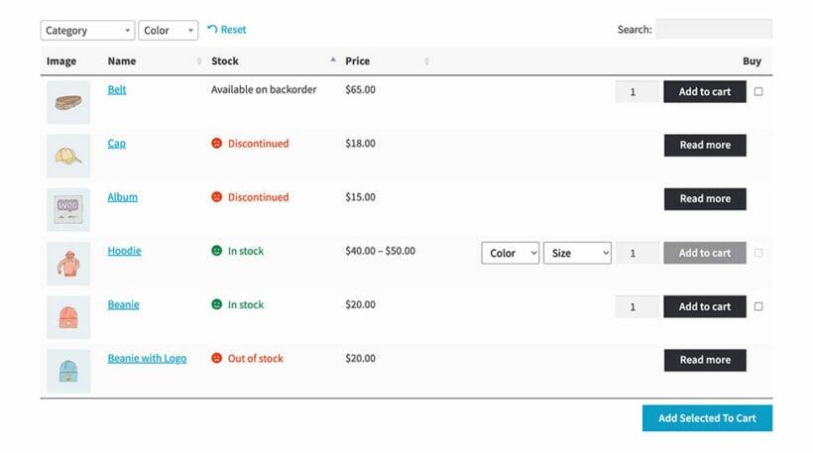
Task: Click the Cap Discontinued sad-face icon
Action: coord(217,143)
